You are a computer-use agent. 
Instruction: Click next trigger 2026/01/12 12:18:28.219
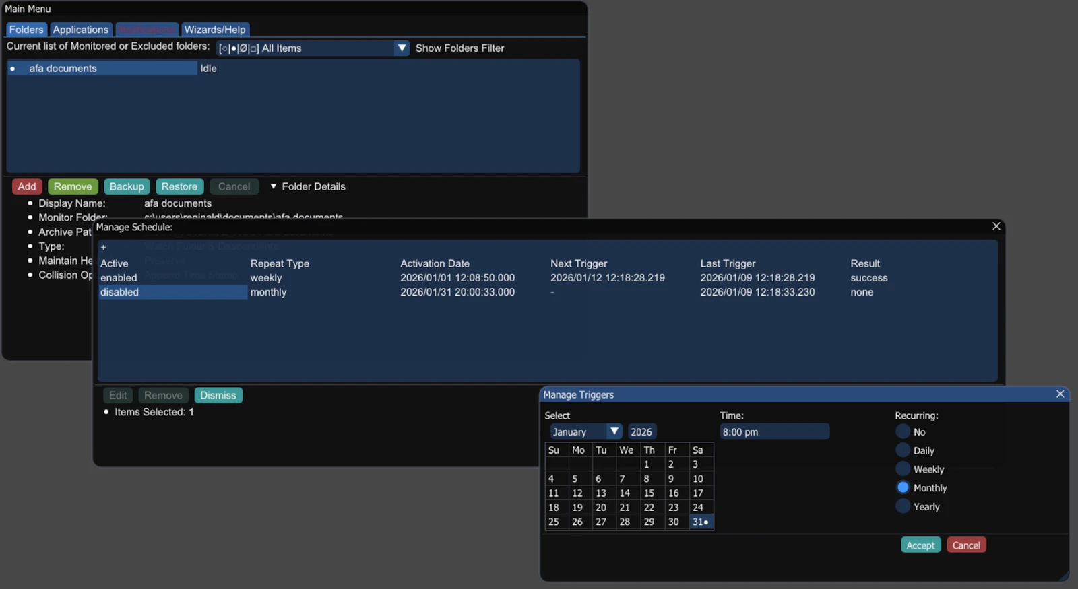[x=607, y=278]
